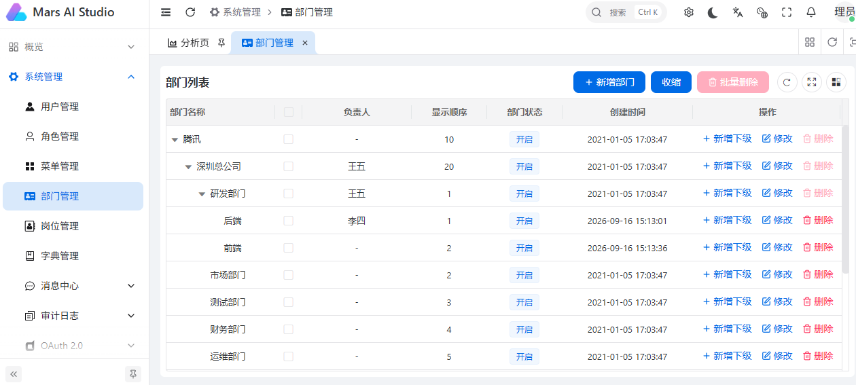Viewport: 856px width, 385px height.
Task: Click the tab bar reload icon
Action: click(x=832, y=42)
